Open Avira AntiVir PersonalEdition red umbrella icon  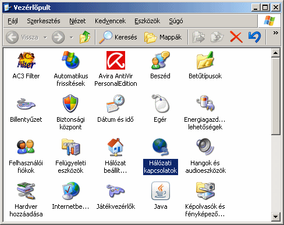pyautogui.click(x=116, y=60)
